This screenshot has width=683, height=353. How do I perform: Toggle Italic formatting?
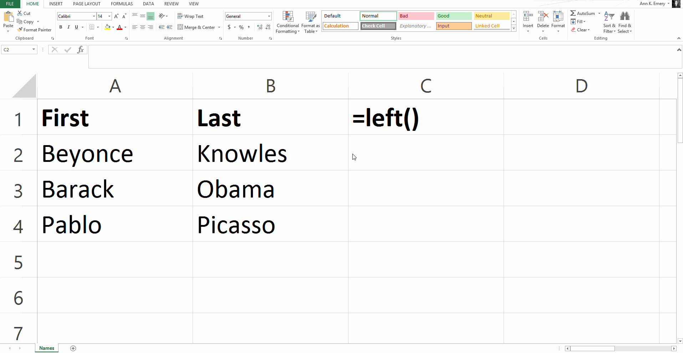tap(68, 27)
